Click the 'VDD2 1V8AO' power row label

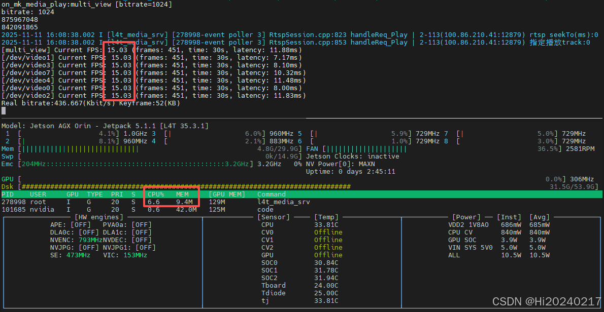coord(468,225)
